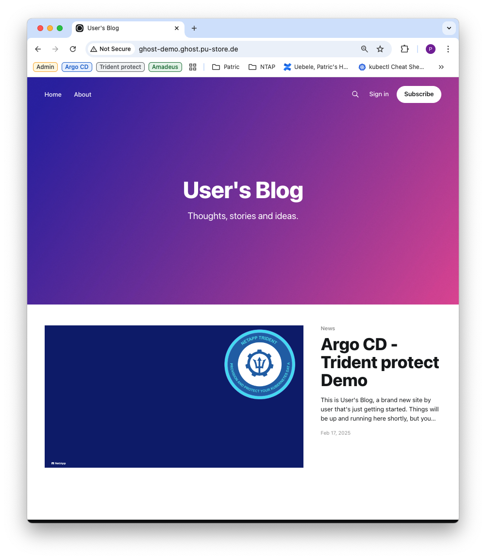Close the User's Blog tab
Viewport: 486px width, 559px height.
point(177,28)
